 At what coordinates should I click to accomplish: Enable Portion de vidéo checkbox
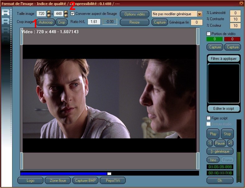[x=209, y=34]
